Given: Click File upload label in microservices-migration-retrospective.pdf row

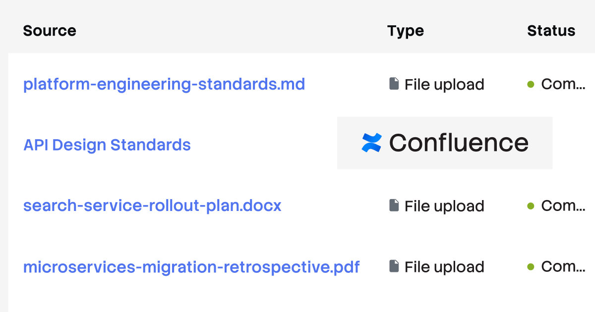Looking at the screenshot, I should coord(444,266).
